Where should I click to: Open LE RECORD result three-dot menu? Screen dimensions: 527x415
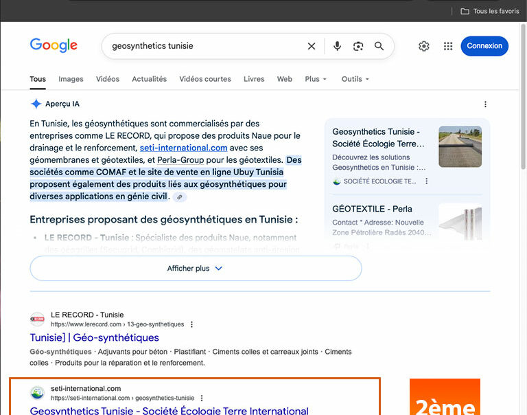click(192, 324)
